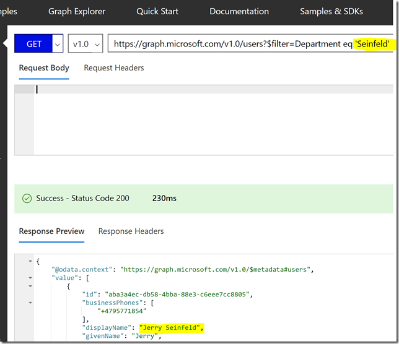The width and height of the screenshot is (399, 344).
Task: Collapse the root JSON object arrow
Action: click(x=30, y=261)
